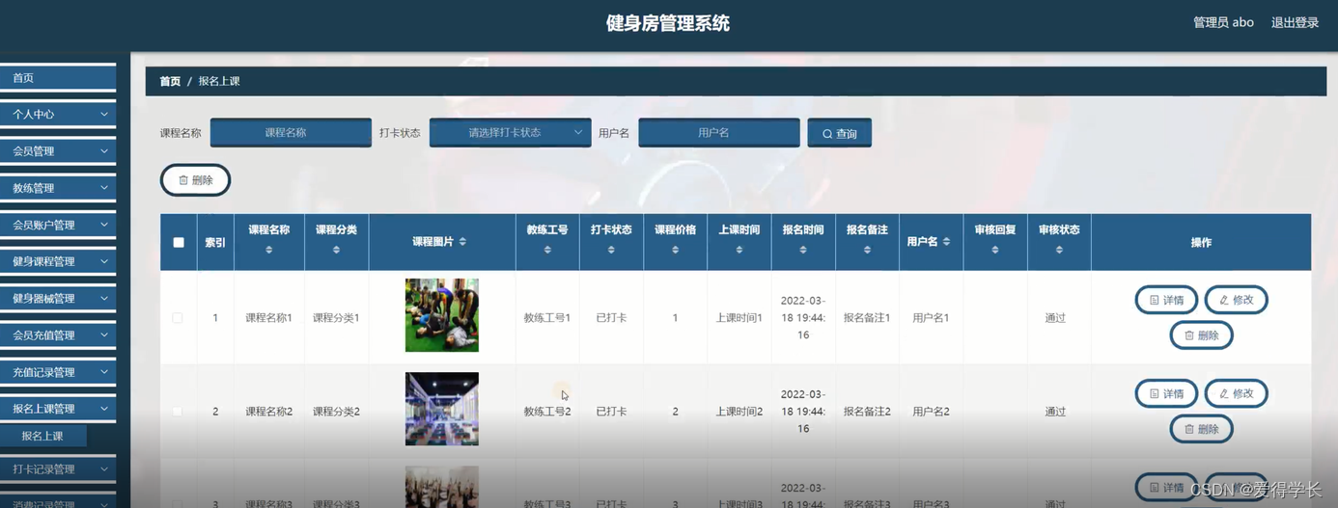Expand 会员管理 sidebar menu

58,151
